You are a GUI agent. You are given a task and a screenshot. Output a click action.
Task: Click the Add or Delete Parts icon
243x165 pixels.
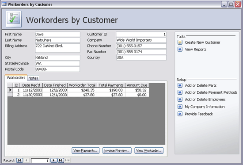(x=180, y=85)
